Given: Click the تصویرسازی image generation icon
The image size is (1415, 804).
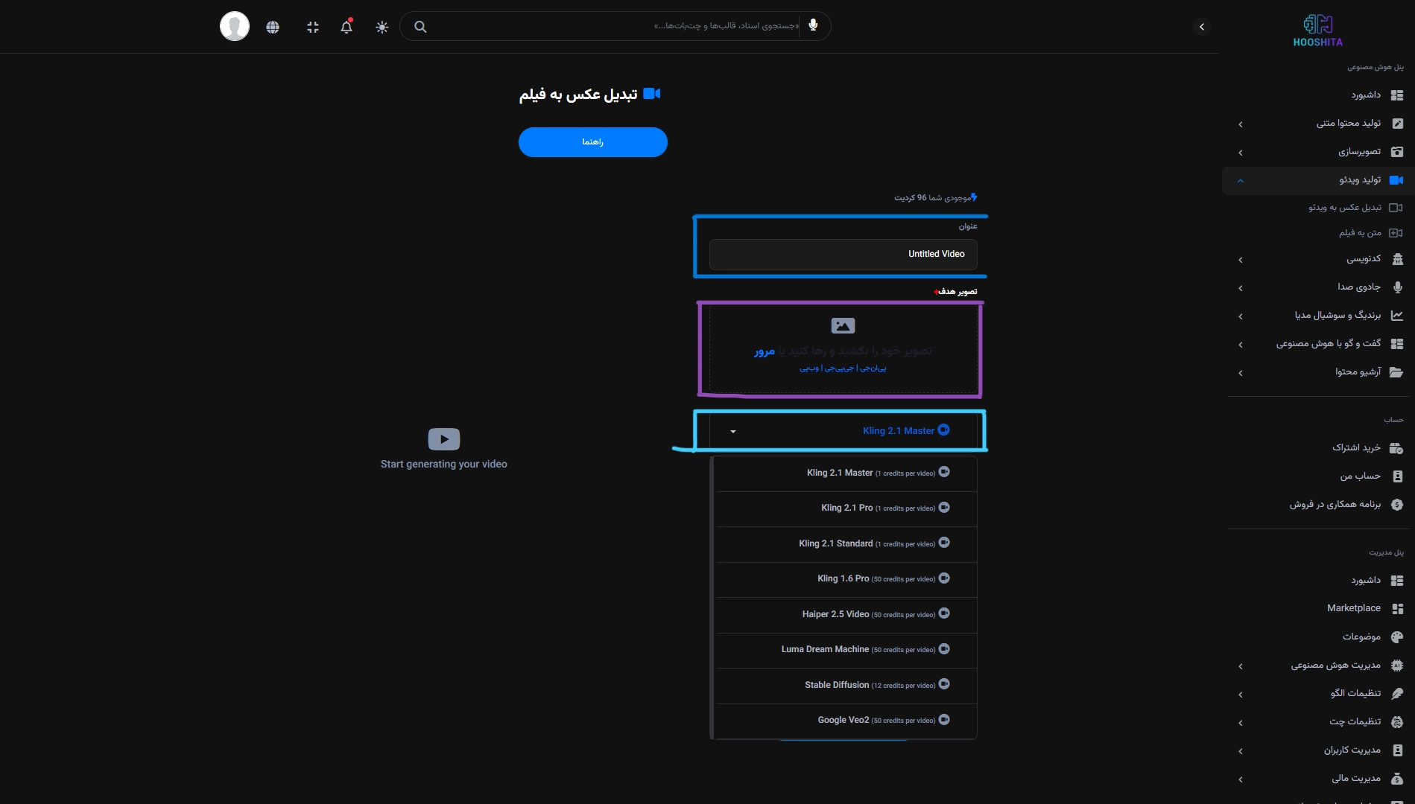Looking at the screenshot, I should [x=1398, y=152].
